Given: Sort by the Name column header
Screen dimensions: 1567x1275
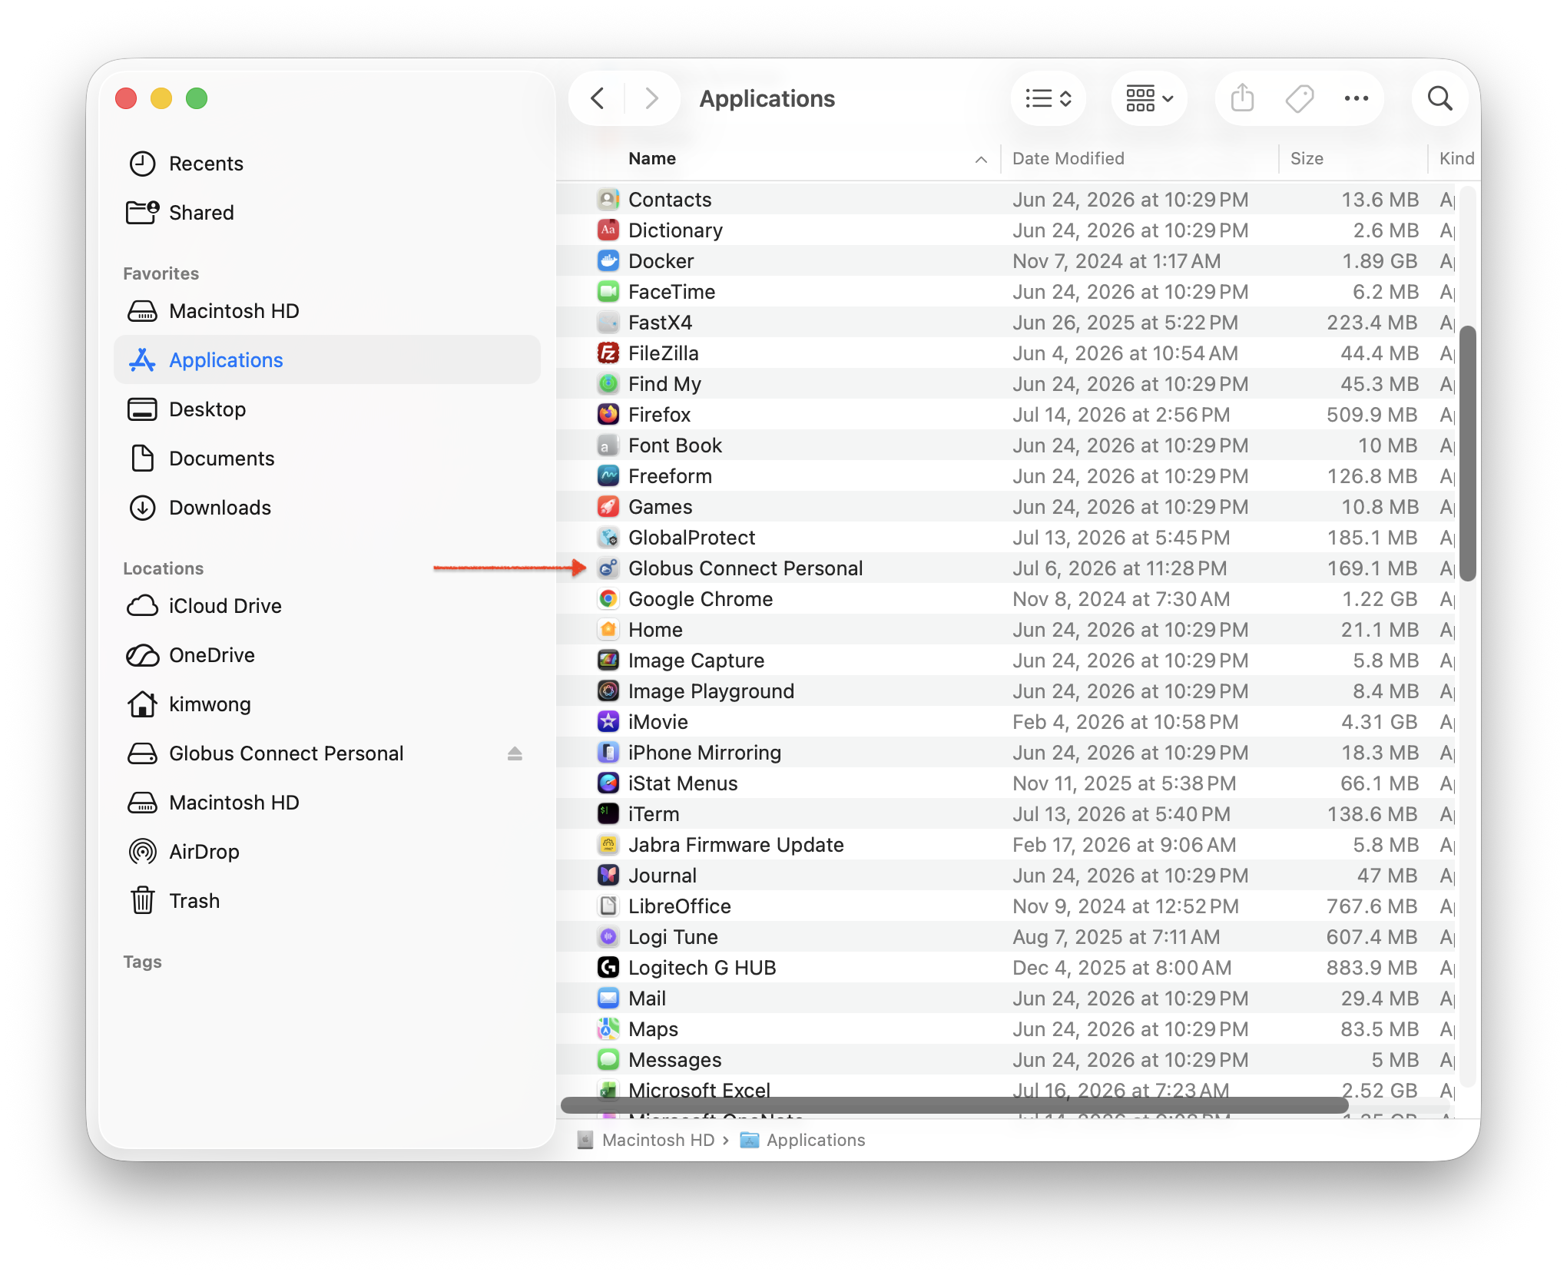Looking at the screenshot, I should pos(652,158).
